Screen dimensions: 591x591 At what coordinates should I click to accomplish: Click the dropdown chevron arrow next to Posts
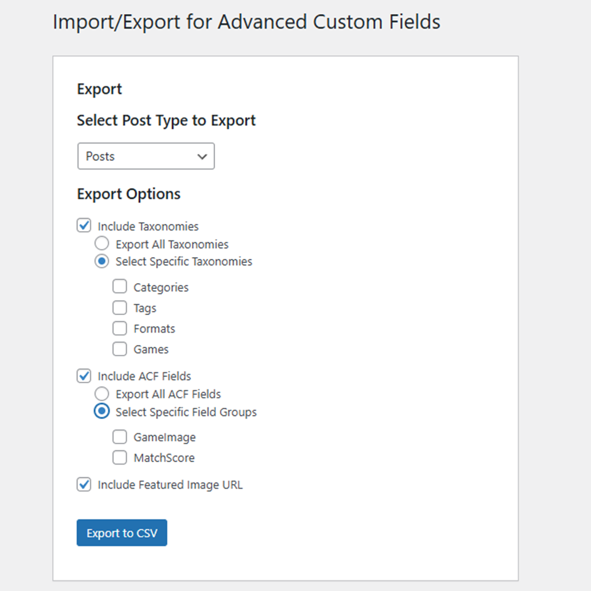click(x=202, y=157)
